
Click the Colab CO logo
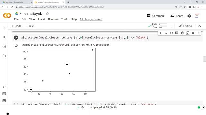point(7,16)
